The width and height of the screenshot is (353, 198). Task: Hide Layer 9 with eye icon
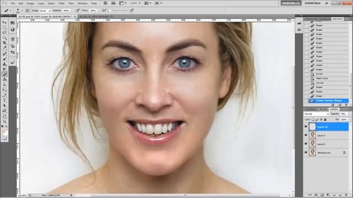(306, 135)
